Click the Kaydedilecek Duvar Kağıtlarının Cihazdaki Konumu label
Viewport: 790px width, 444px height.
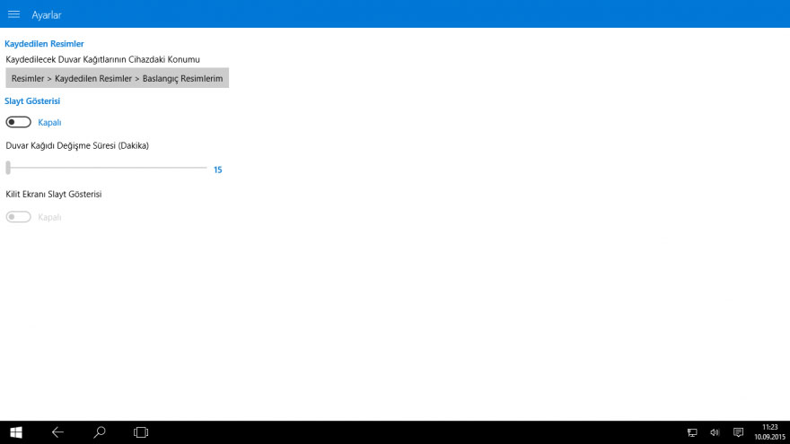tap(102, 59)
